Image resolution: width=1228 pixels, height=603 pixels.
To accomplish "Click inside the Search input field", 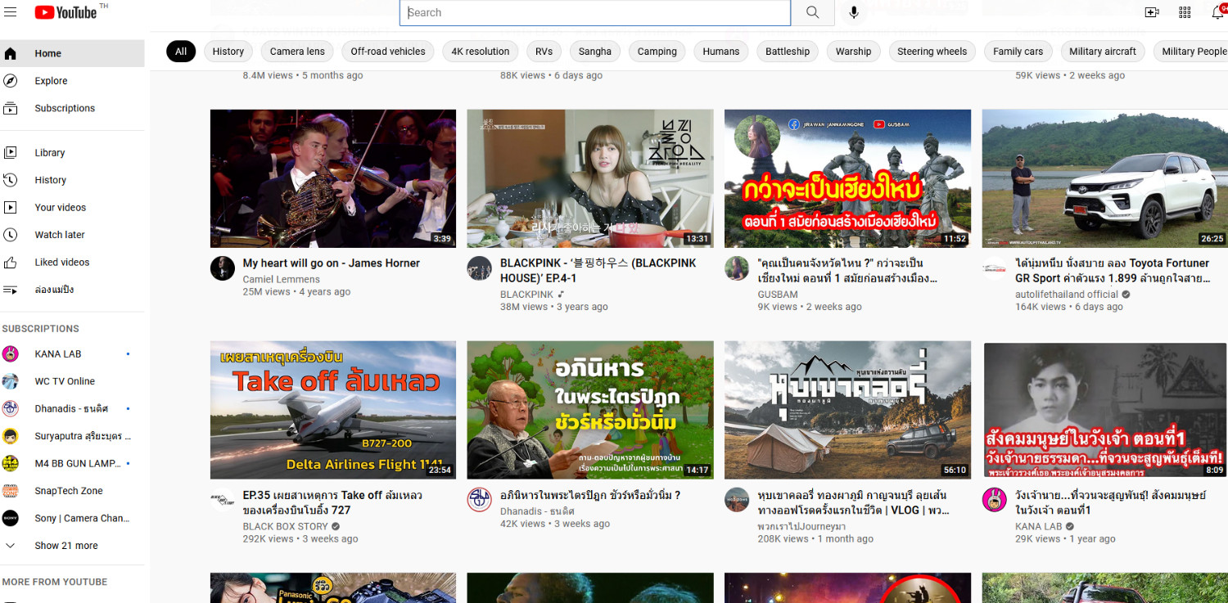I will (595, 12).
